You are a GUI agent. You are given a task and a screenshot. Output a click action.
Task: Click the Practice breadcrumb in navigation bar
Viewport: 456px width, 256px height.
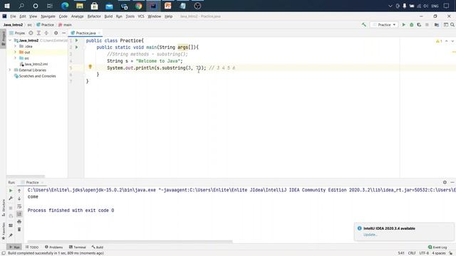pyautogui.click(x=45, y=25)
